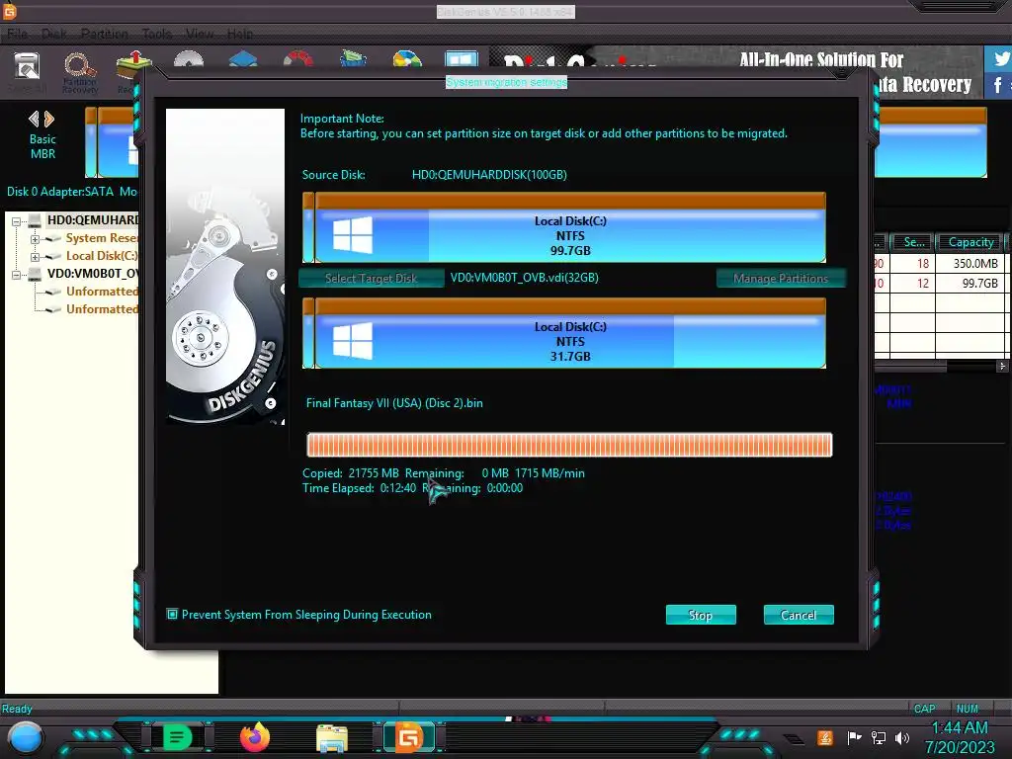This screenshot has width=1012, height=759.
Task: Click the blue New Partition toolbar icon
Action: [243, 58]
